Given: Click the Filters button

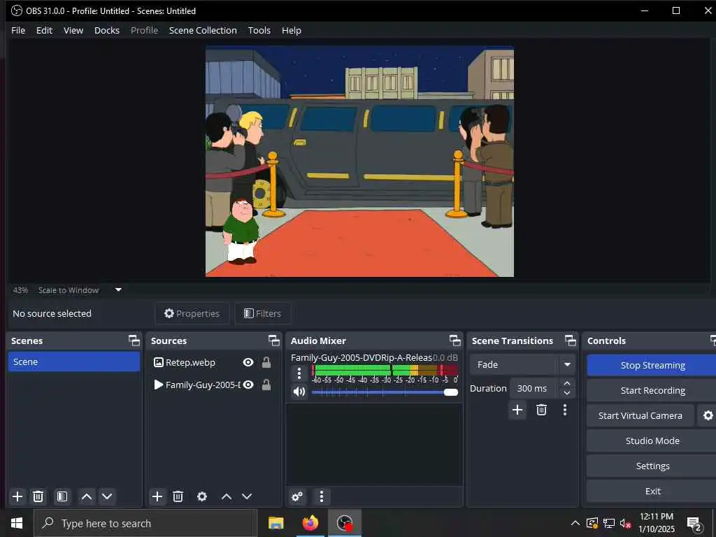Looking at the screenshot, I should pos(263,313).
